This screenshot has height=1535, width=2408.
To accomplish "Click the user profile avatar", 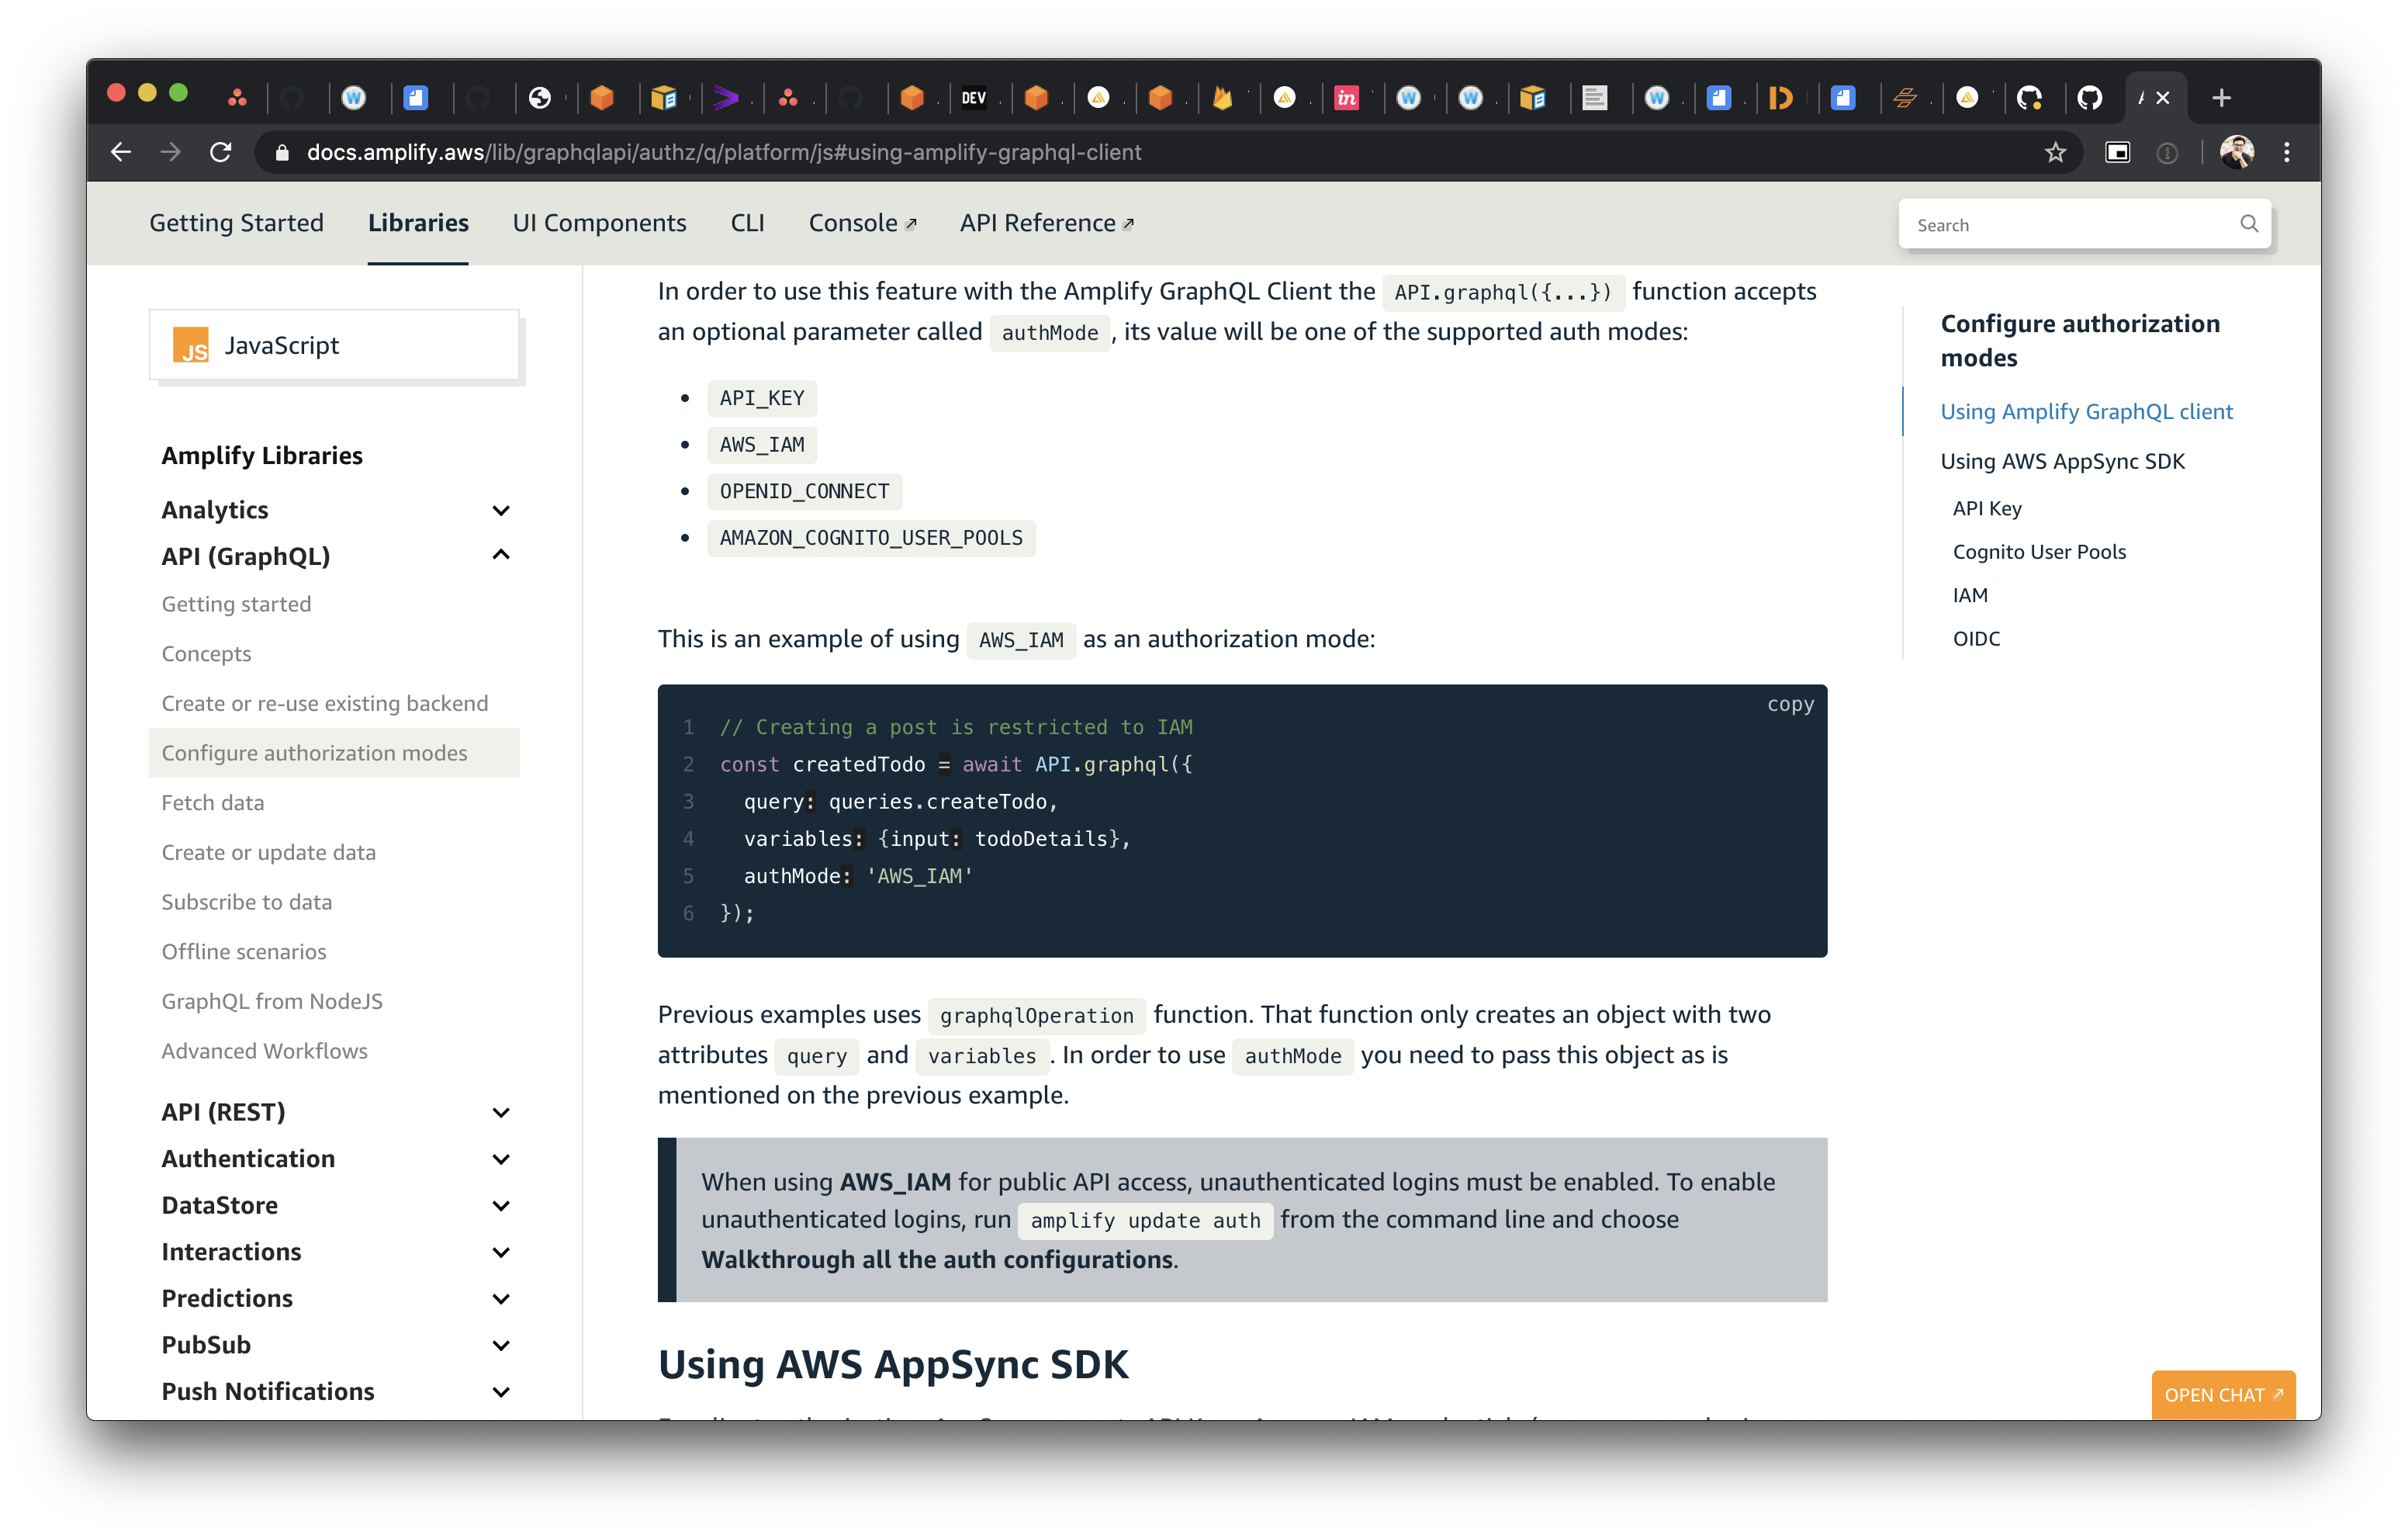I will pos(2236,152).
